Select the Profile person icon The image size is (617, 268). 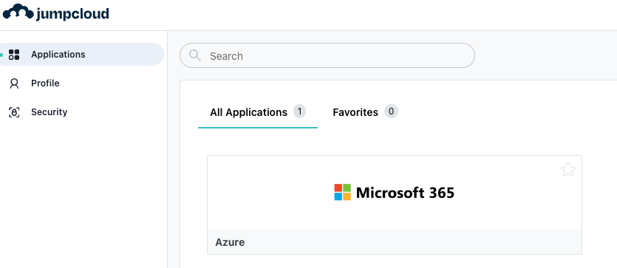[14, 83]
